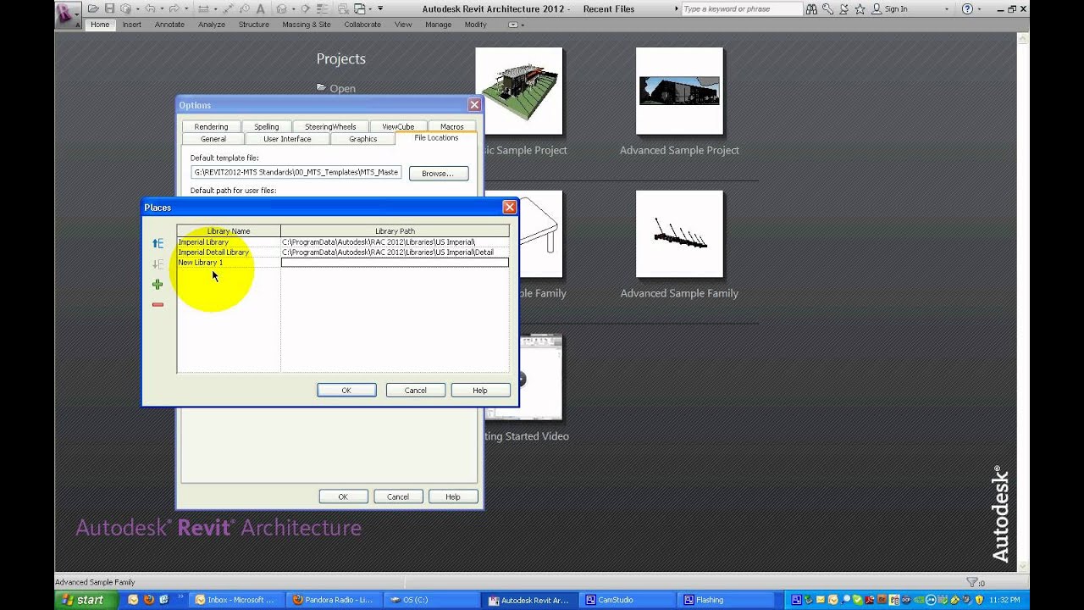Open the Advanced Sample Family thumbnail
1084x610 pixels.
coord(679,234)
